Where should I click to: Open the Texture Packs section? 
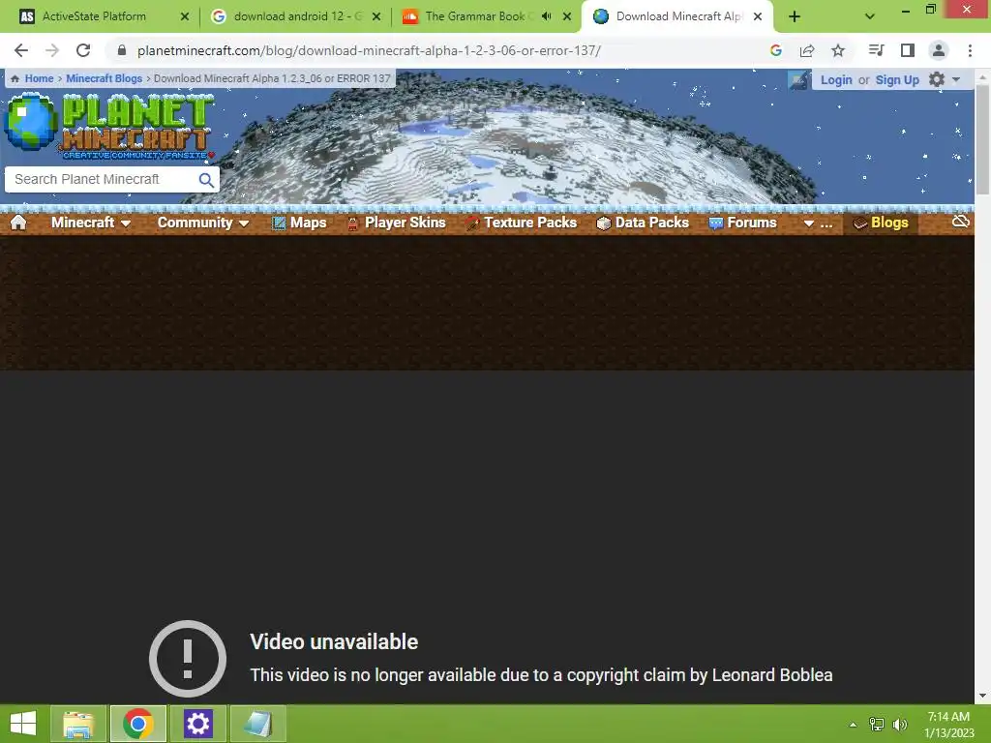point(522,223)
